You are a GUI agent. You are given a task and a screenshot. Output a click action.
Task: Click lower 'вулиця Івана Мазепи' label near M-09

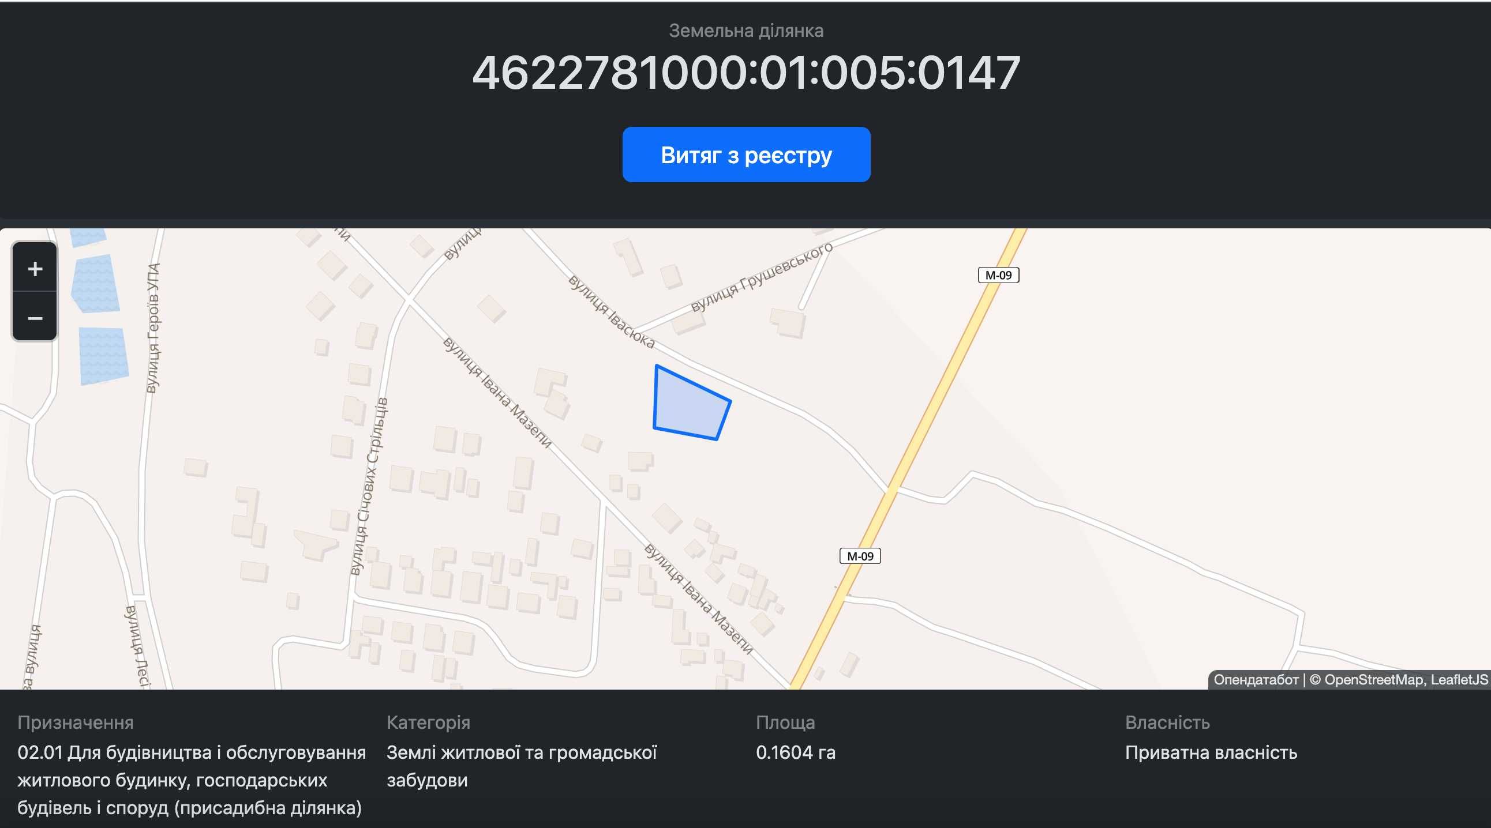699,600
